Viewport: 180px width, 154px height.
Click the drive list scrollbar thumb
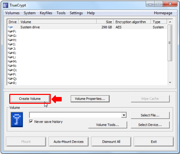tap(170, 43)
